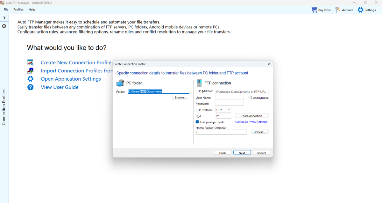Click the Configure Proxy Settings link
This screenshot has height=203, width=382.
coord(252,122)
